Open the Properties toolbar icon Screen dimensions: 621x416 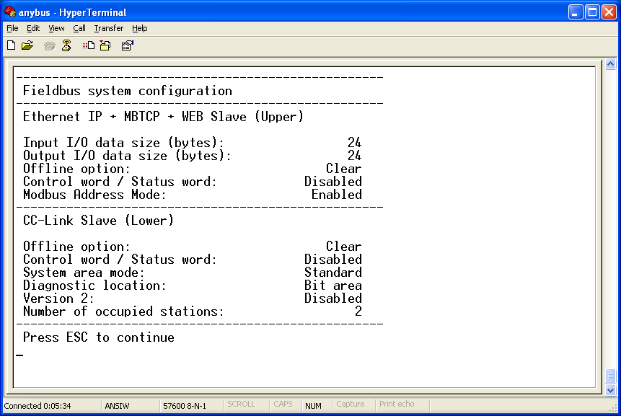click(x=127, y=45)
